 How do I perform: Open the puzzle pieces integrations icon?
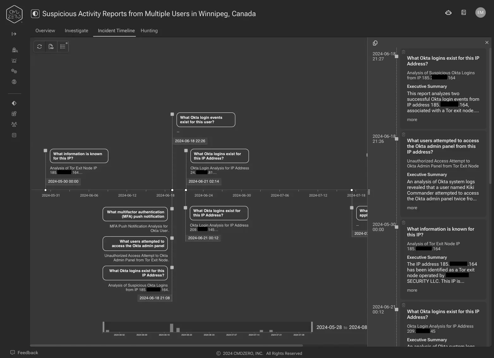tap(14, 114)
